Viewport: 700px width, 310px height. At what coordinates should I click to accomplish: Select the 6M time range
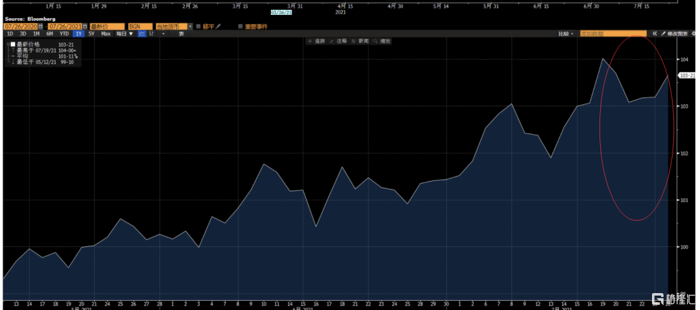49,34
